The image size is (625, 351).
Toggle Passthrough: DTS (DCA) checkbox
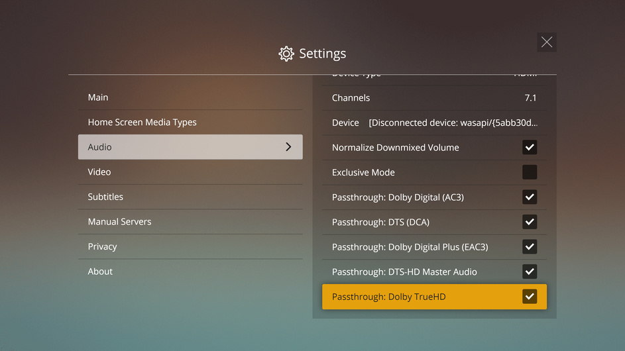530,222
